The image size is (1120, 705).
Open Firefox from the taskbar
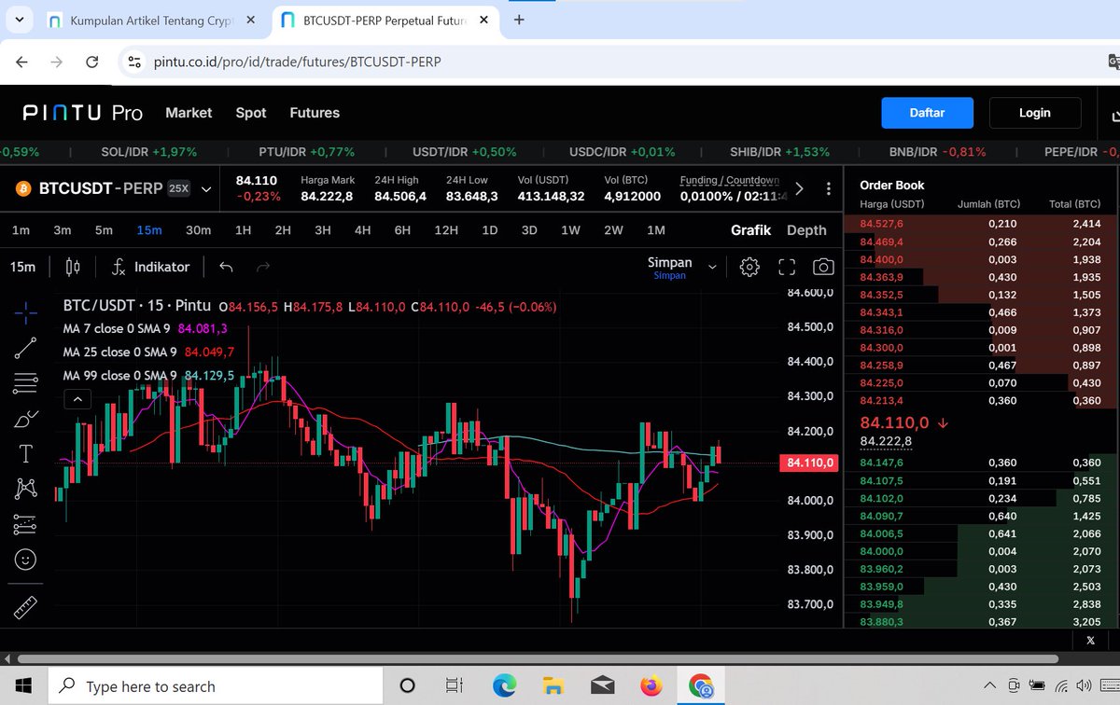[651, 686]
